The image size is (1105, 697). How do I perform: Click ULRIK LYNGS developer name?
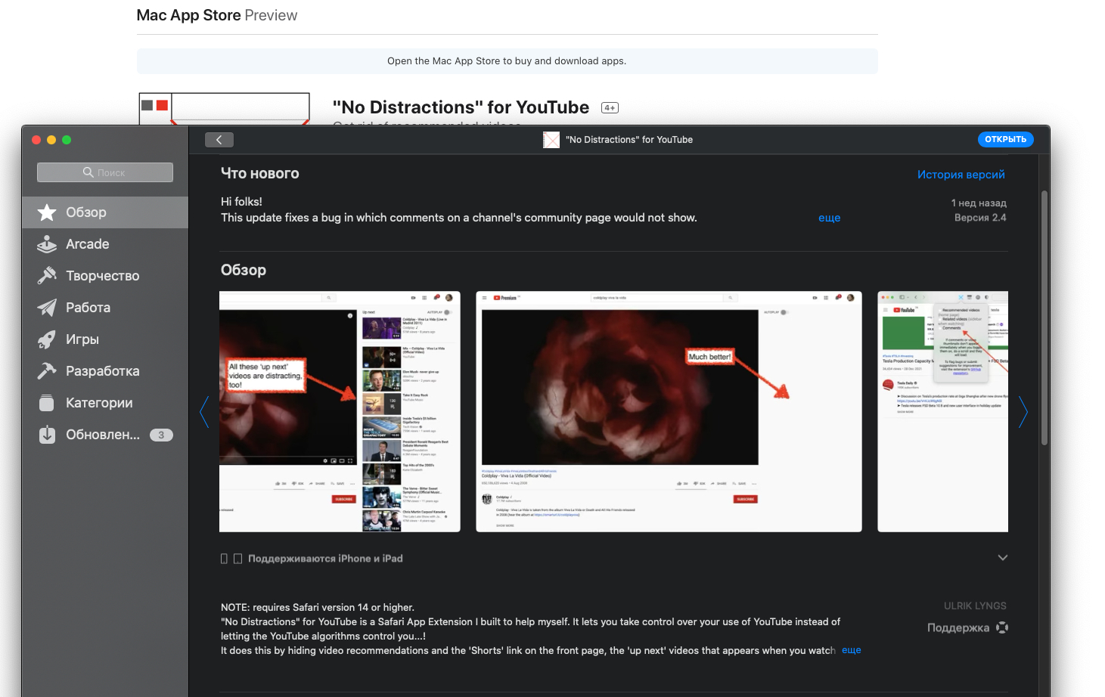[975, 606]
